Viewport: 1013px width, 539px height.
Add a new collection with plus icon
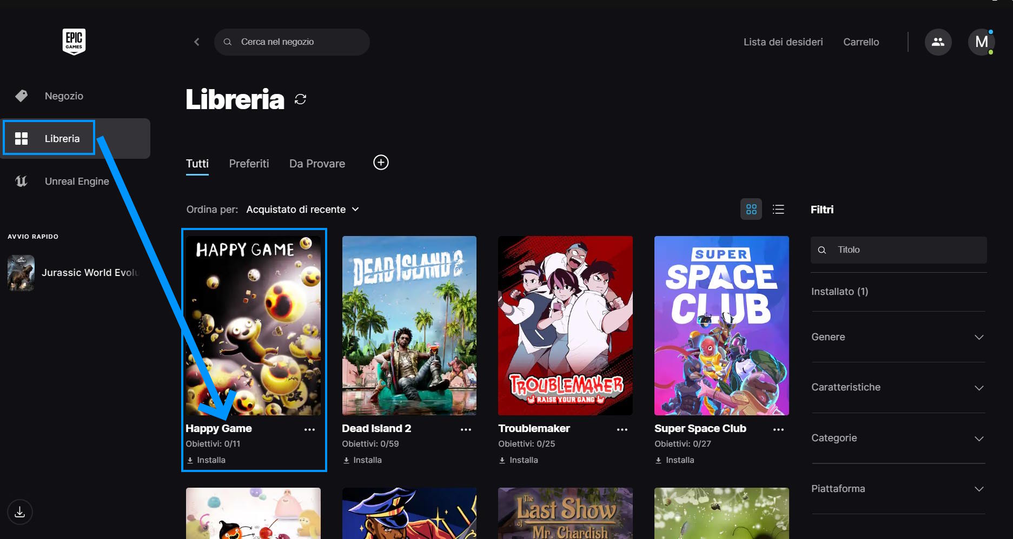pos(381,163)
